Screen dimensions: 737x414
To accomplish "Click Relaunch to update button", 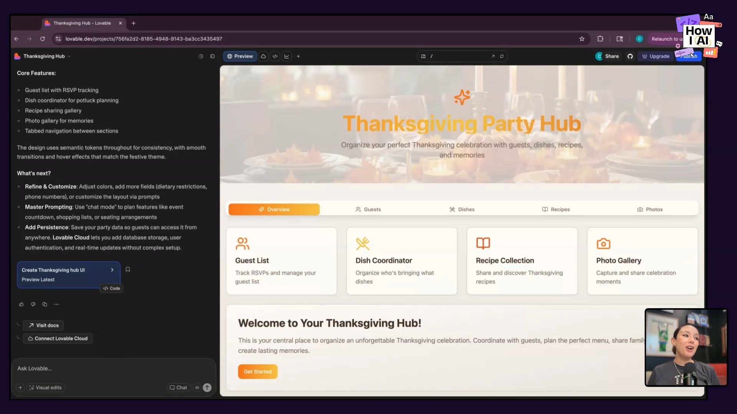I will [667, 39].
